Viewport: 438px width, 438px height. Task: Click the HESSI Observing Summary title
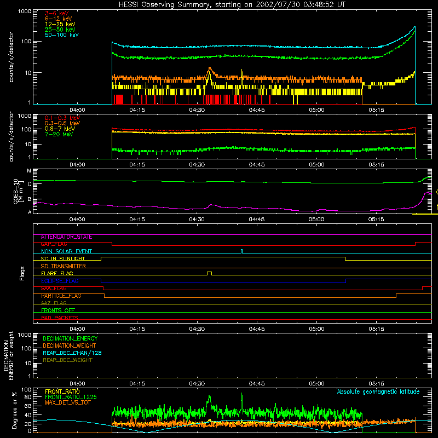click(x=232, y=4)
